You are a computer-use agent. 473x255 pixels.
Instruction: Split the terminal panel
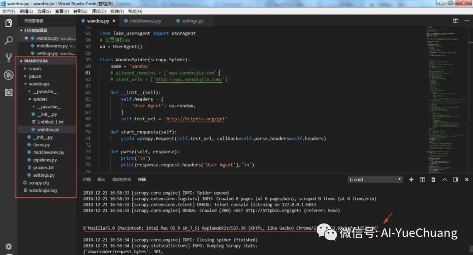click(x=422, y=179)
